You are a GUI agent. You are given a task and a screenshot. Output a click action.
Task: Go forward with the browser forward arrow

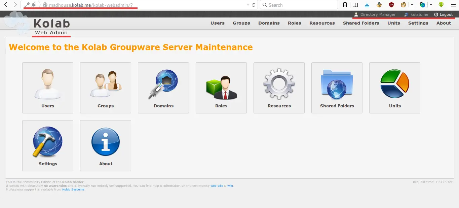(15, 5)
